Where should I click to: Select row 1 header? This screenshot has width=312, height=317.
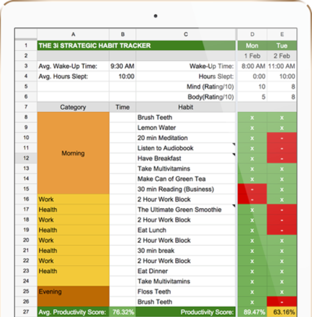(26, 45)
